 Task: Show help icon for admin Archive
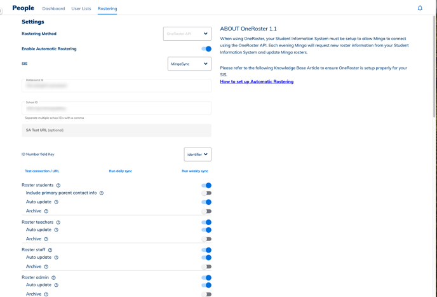click(x=46, y=294)
